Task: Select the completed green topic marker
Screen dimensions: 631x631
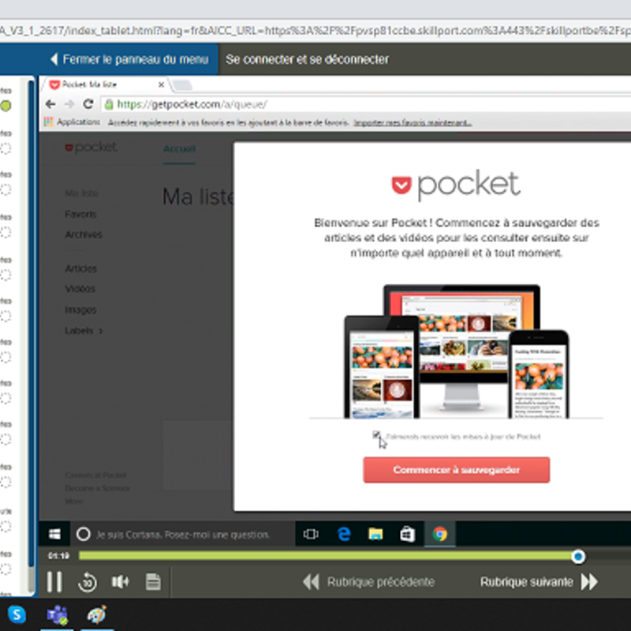Action: point(6,106)
